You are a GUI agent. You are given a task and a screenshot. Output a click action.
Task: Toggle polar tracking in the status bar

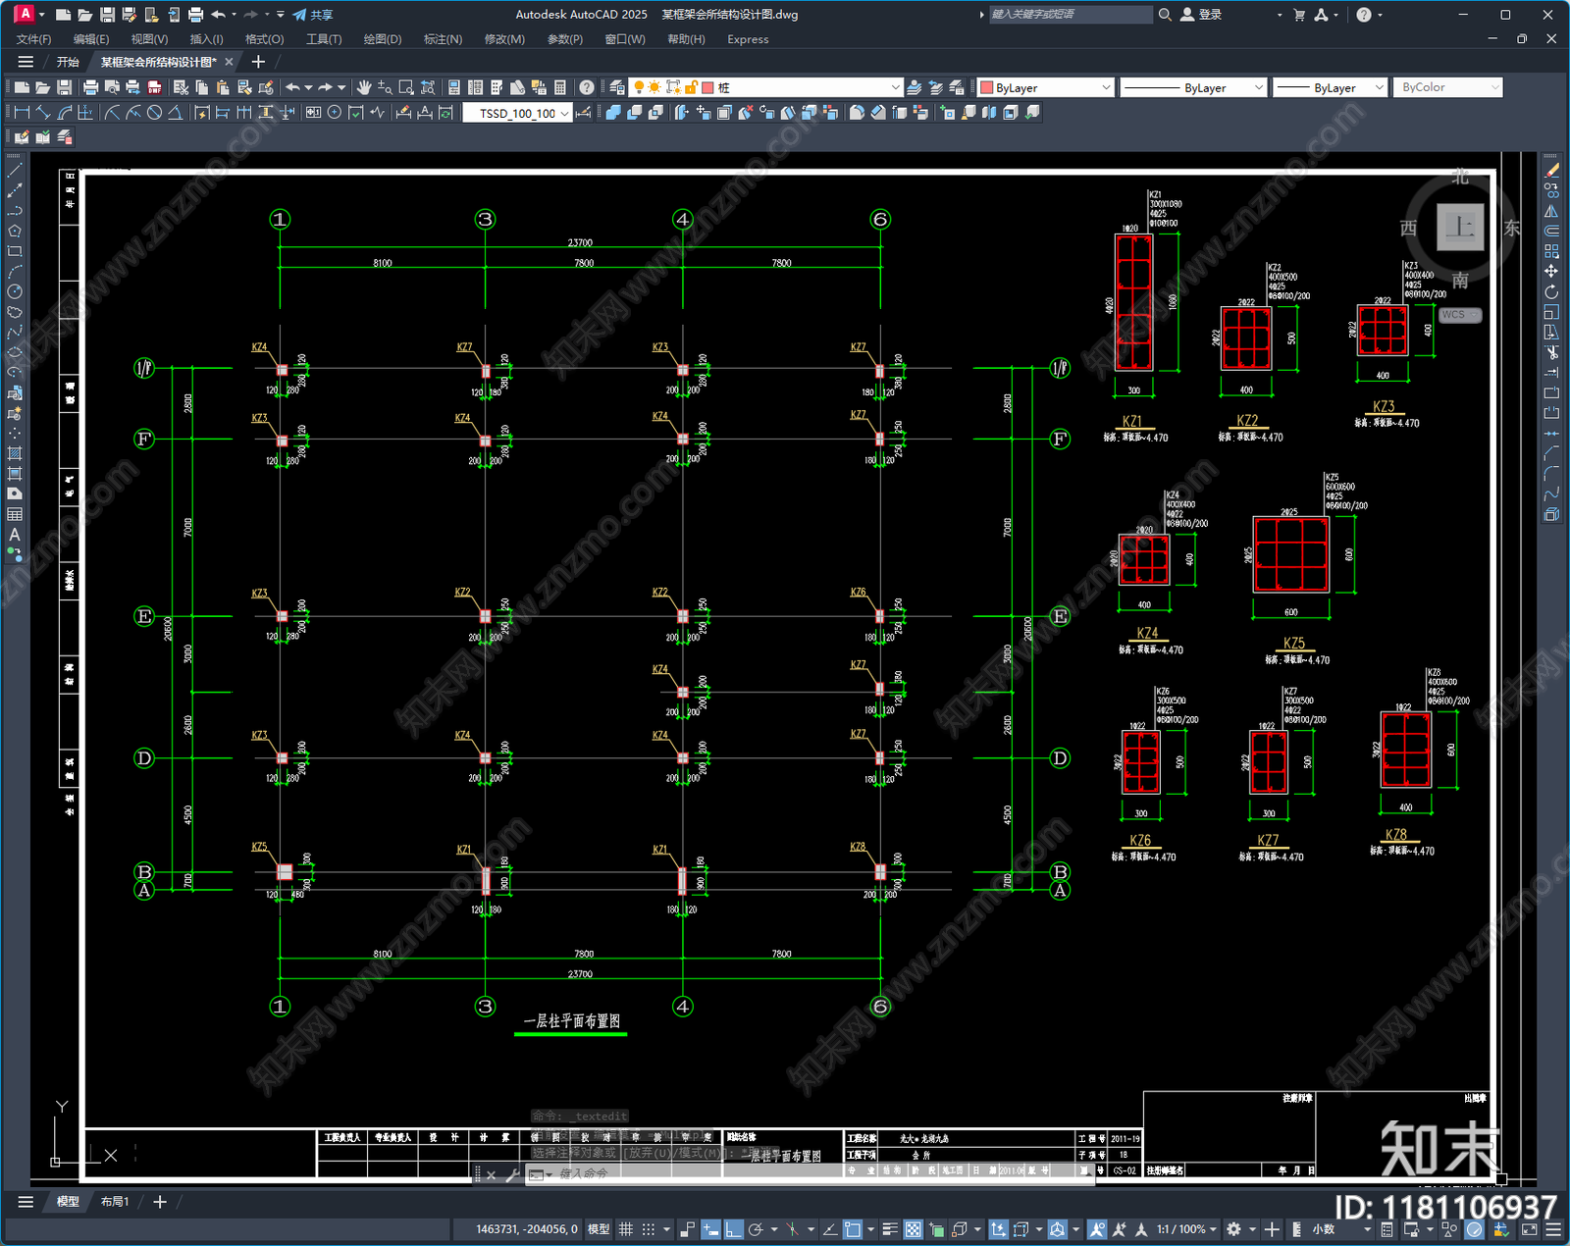[x=756, y=1229]
